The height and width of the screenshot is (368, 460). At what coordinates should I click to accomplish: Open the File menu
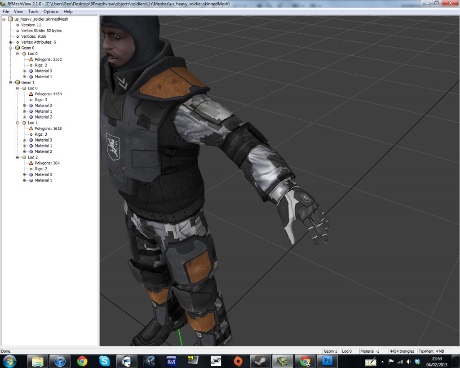(x=5, y=11)
